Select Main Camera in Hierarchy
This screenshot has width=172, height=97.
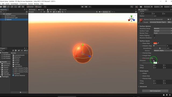coord(11,16)
